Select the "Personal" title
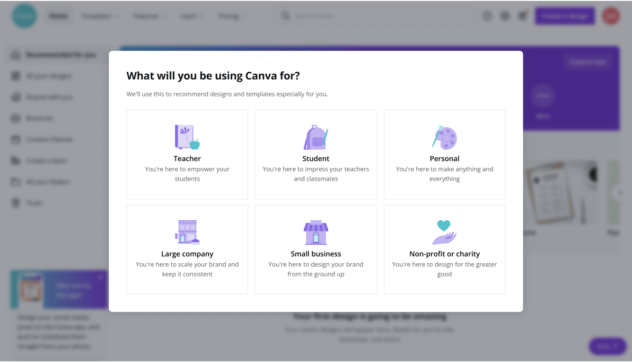Screen dimensions: 632x362 445,159
